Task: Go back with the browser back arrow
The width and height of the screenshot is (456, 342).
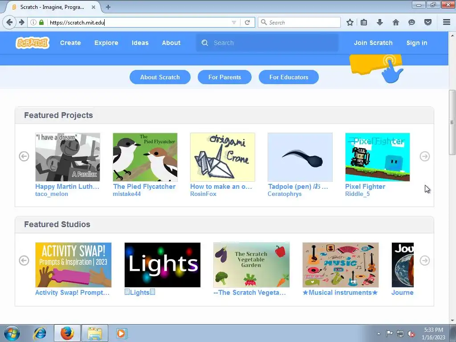Action: pos(9,22)
